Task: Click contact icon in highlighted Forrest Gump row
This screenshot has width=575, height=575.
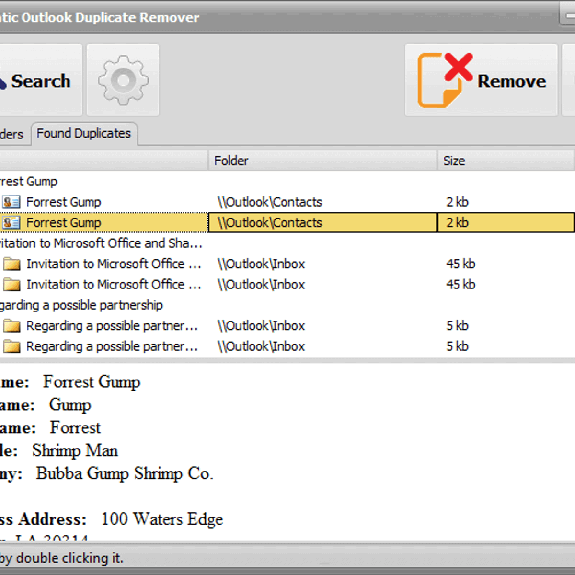Action: point(11,223)
